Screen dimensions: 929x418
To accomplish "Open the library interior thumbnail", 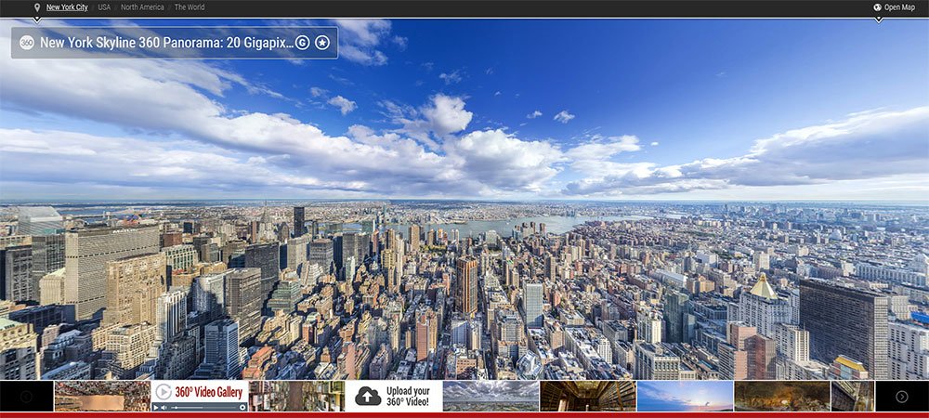I will pos(587,396).
